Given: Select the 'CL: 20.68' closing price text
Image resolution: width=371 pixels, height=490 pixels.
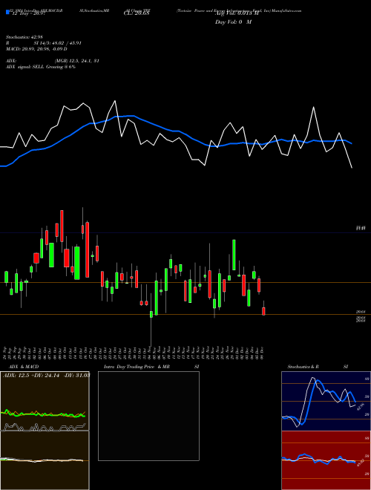Looking at the screenshot, I should [137, 13].
